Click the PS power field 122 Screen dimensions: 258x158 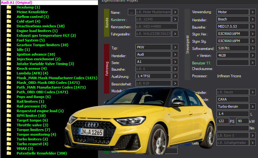223,121
